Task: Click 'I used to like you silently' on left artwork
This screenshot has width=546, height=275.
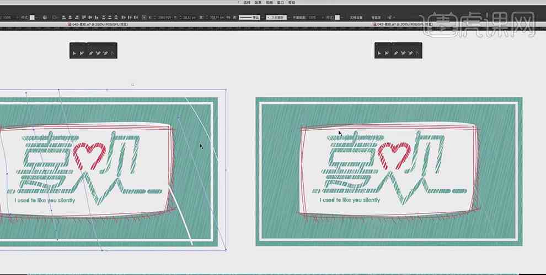Action: point(45,200)
